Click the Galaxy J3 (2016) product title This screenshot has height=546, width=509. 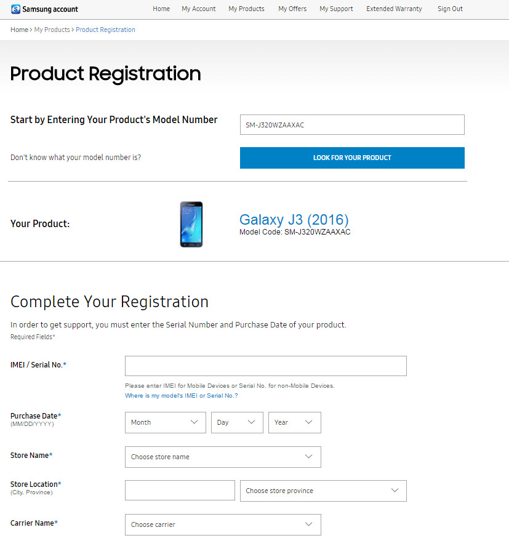294,220
